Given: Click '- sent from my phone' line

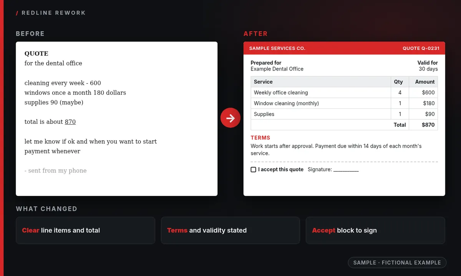Looking at the screenshot, I should (56, 171).
